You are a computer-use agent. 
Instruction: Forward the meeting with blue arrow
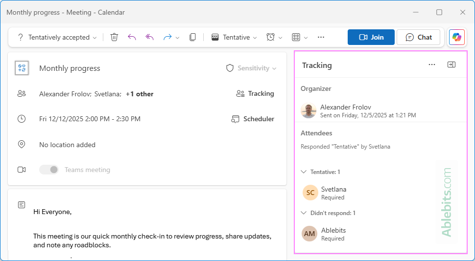point(167,37)
